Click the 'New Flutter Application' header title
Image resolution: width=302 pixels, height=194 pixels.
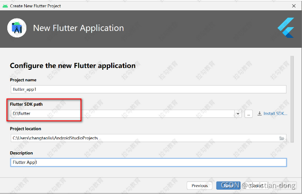pyautogui.click(x=78, y=28)
